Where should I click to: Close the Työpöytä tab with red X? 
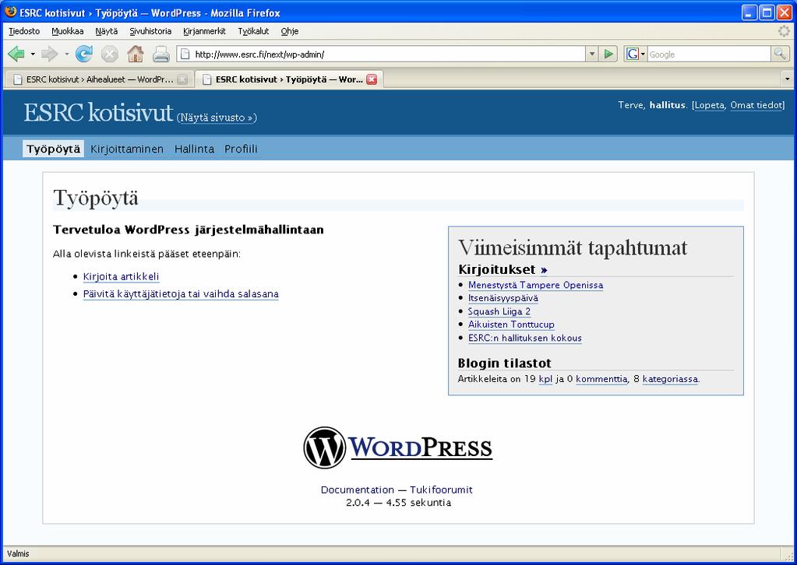[x=372, y=79]
